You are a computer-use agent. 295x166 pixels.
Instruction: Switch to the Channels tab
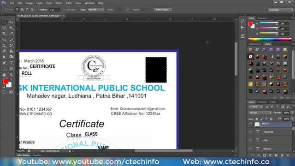click(x=262, y=102)
